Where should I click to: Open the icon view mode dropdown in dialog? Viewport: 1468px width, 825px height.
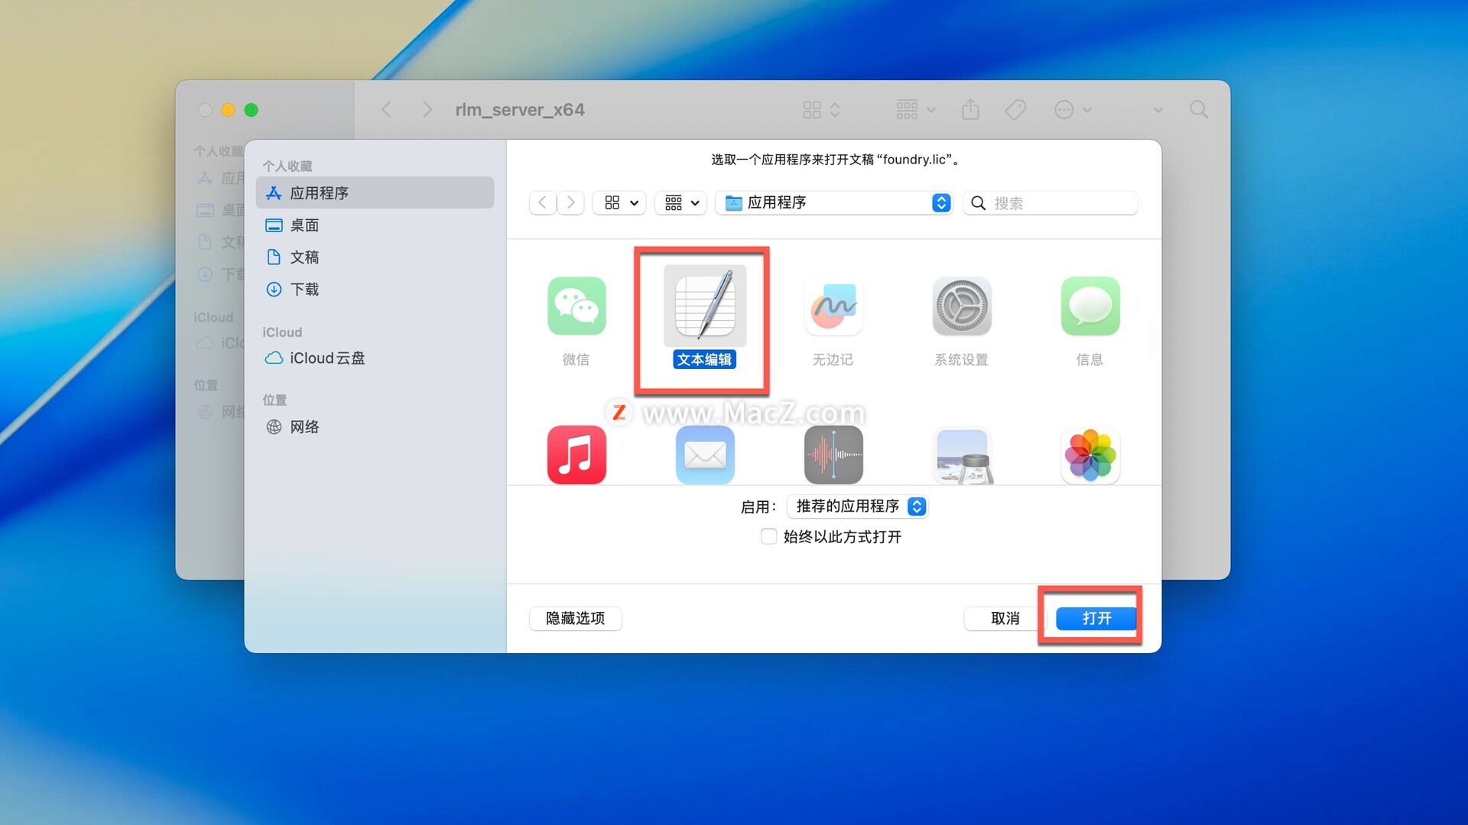coord(620,202)
